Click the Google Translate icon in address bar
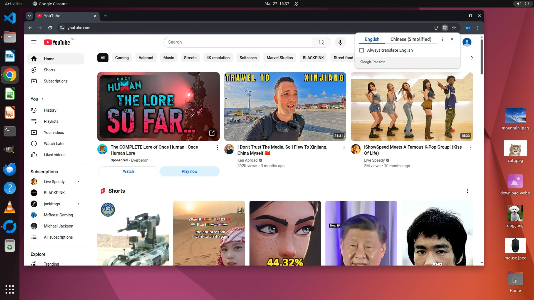Image resolution: width=534 pixels, height=300 pixels. [x=445, y=28]
